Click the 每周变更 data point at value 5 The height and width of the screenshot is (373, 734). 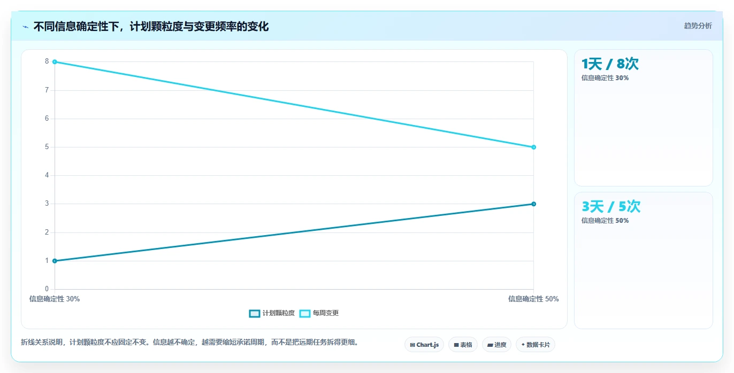[x=533, y=147]
